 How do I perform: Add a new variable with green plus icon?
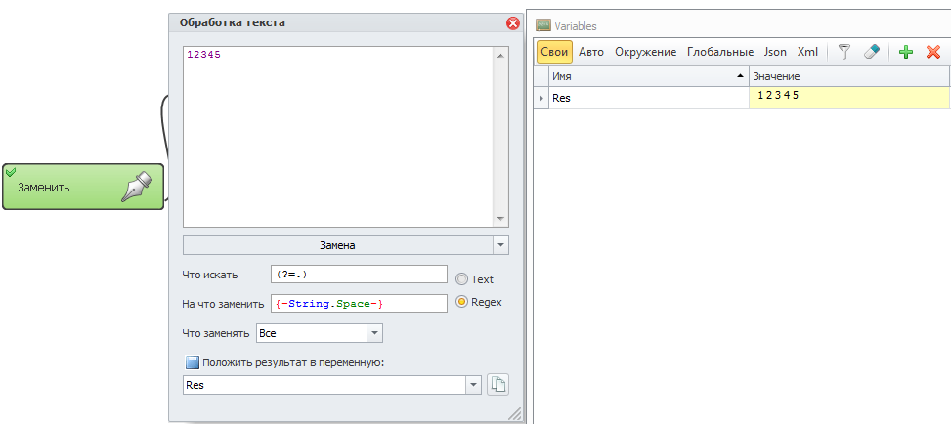tap(905, 52)
